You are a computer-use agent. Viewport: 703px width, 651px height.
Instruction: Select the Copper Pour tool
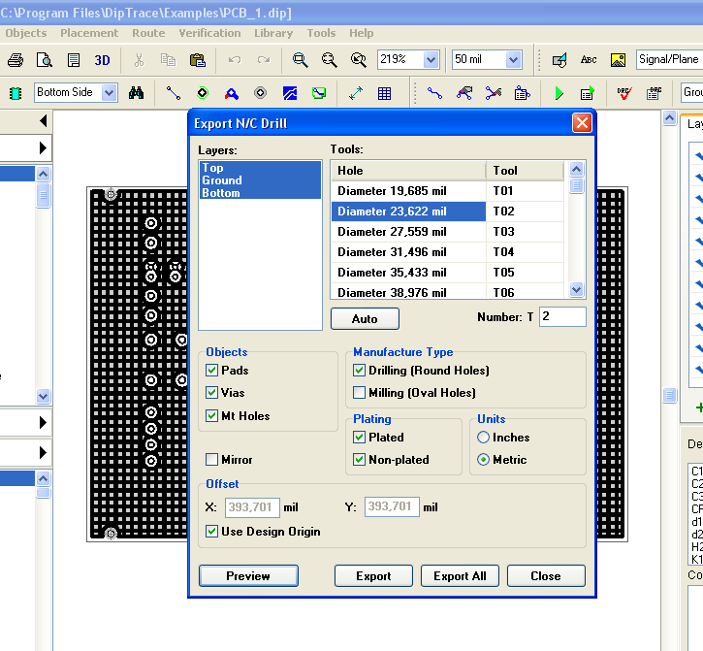(290, 93)
